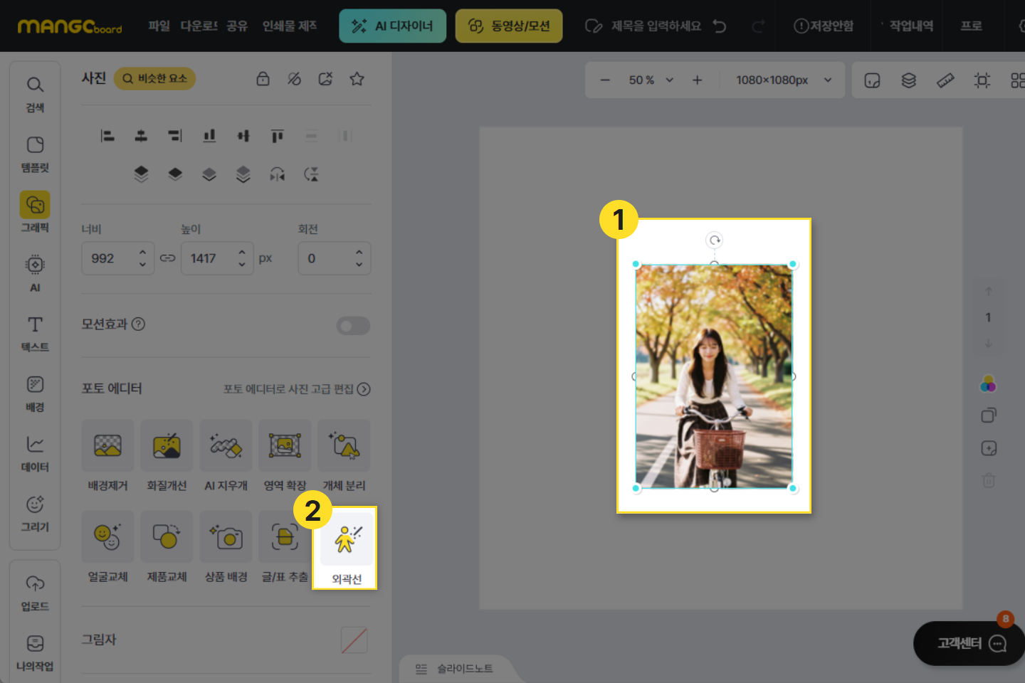Image resolution: width=1025 pixels, height=683 pixels.
Task: Open the AI 지우개 eraser tool
Action: pos(226,446)
